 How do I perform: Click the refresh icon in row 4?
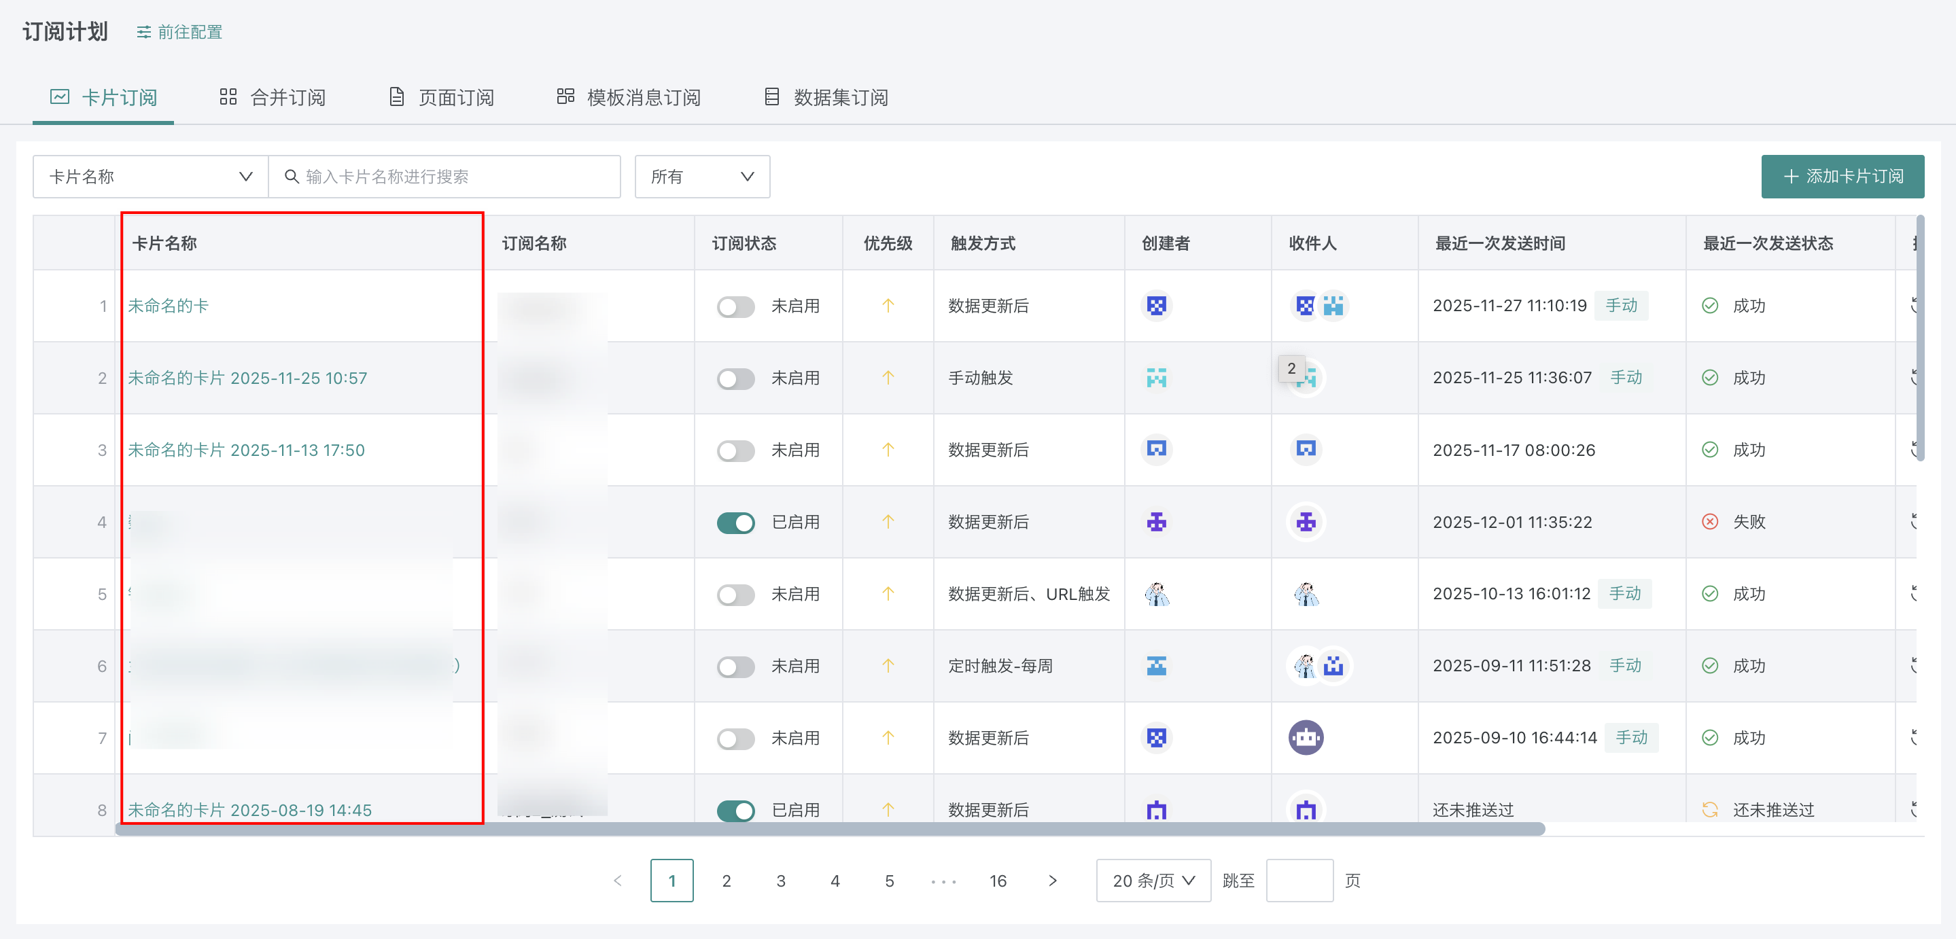point(1915,522)
